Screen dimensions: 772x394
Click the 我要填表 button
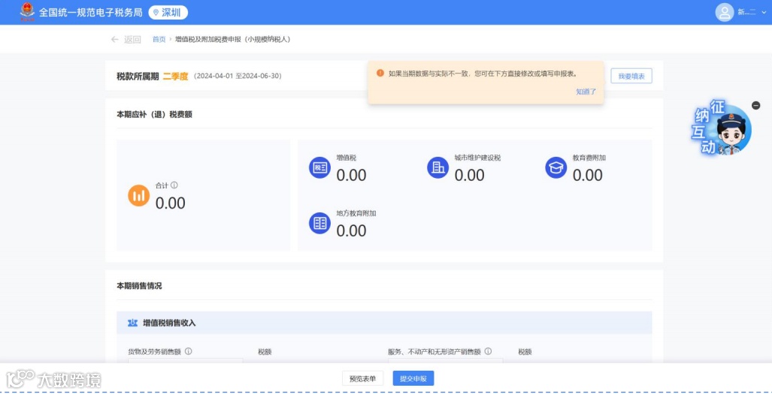click(631, 76)
